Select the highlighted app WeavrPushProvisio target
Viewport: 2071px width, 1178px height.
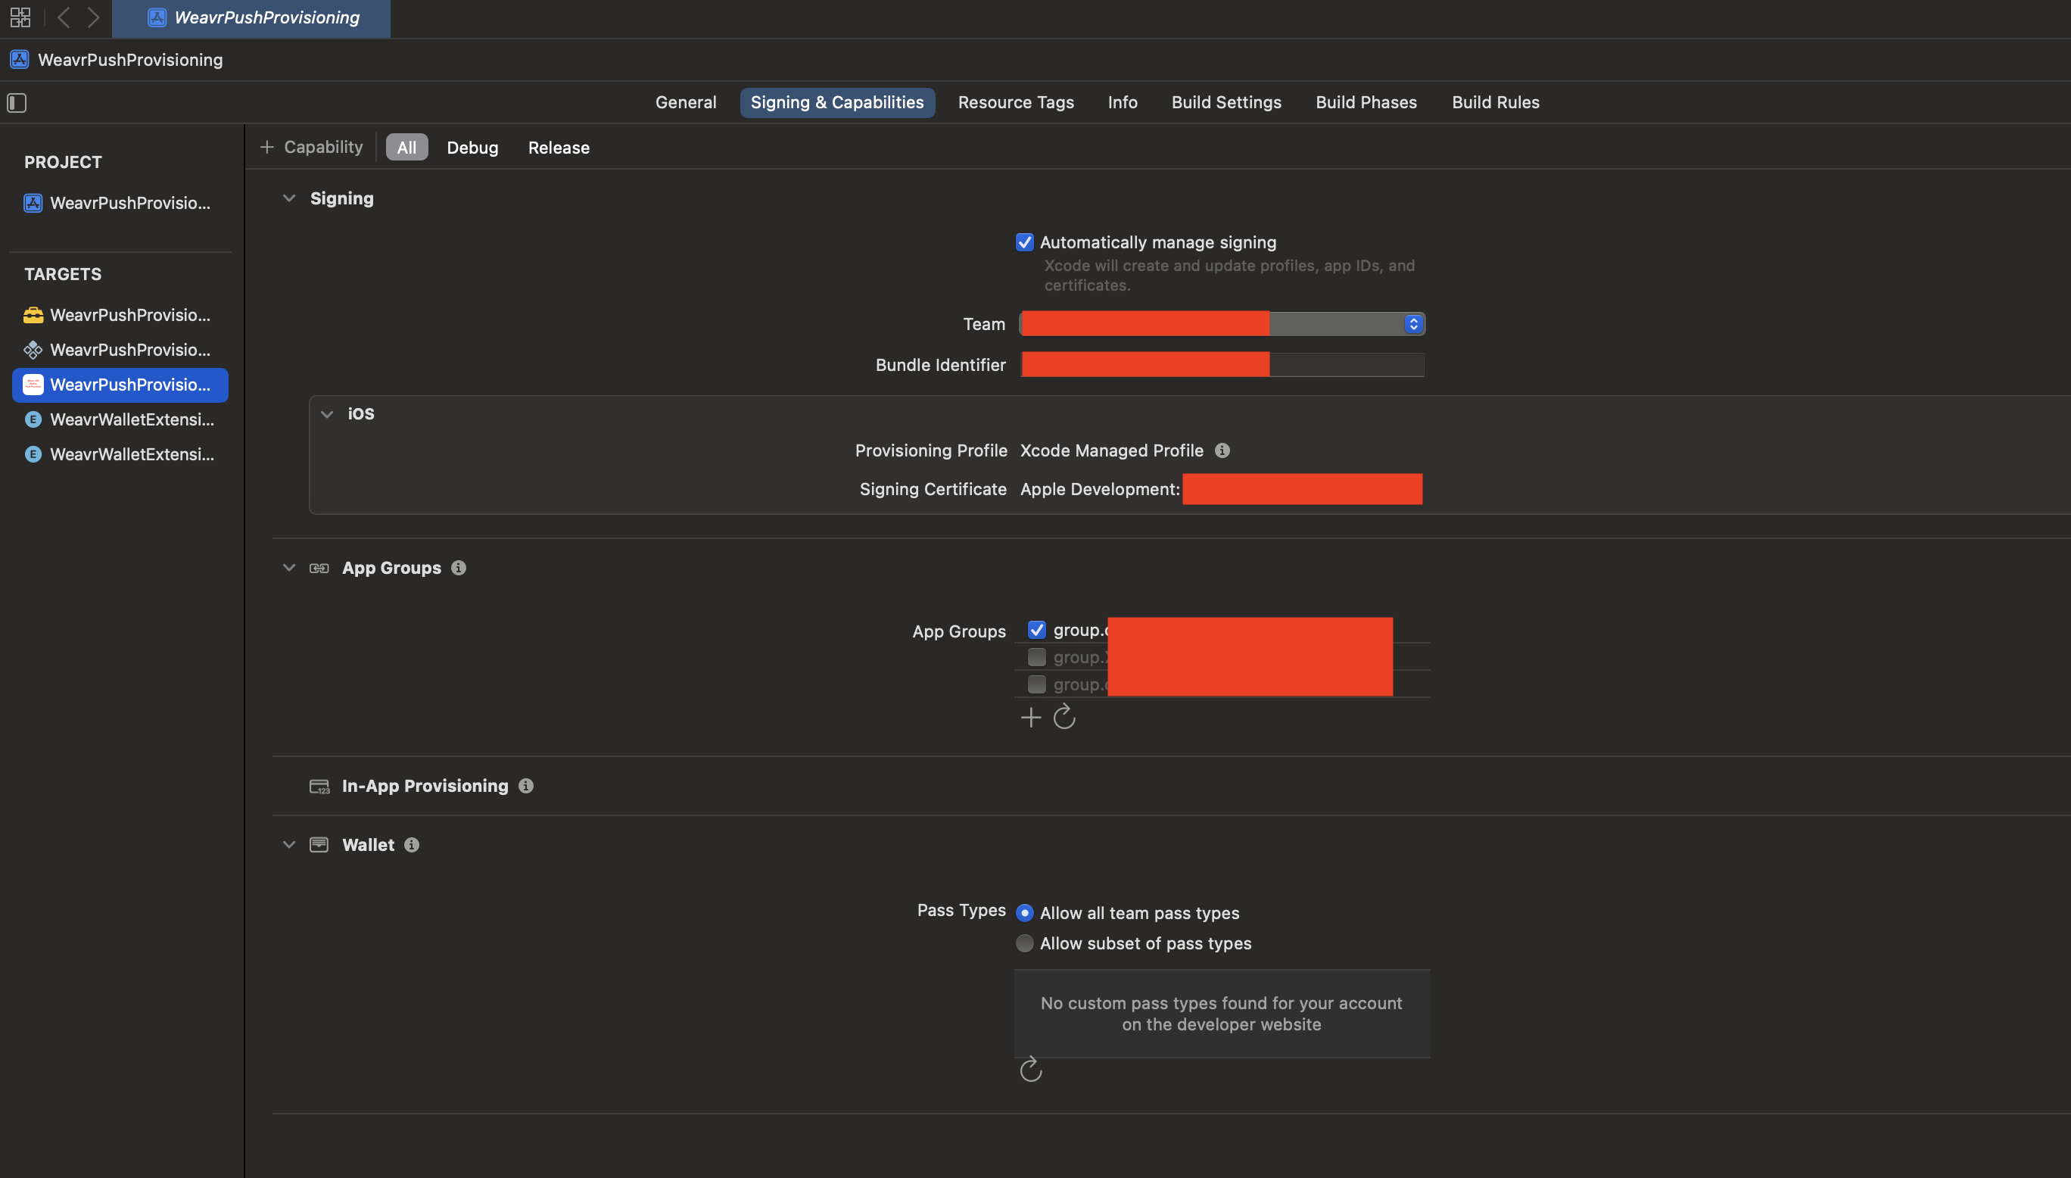click(x=120, y=385)
